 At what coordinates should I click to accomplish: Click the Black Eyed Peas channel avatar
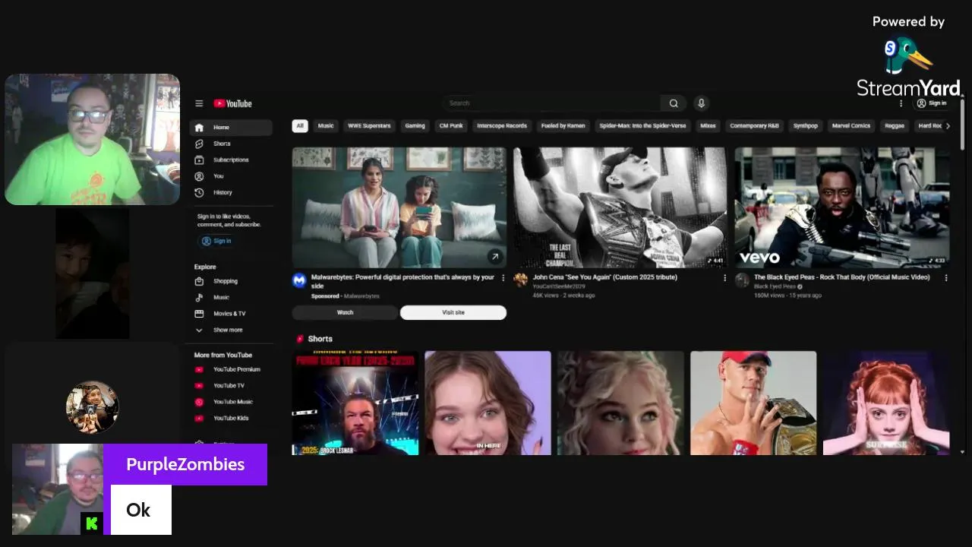[742, 280]
